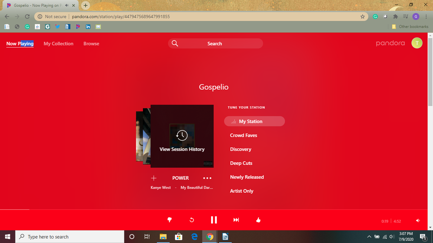Viewport: 433px width, 243px height.
Task: Bookmark this page with star icon
Action: (x=362, y=16)
